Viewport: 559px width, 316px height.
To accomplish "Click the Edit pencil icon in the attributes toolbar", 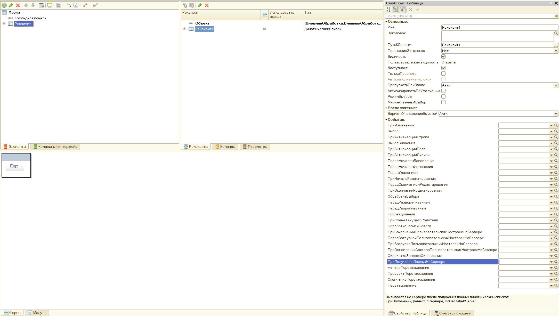I will [200, 5].
